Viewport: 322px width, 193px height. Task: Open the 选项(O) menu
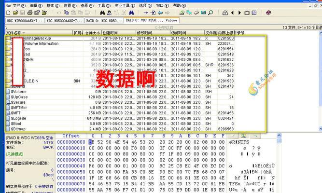[x=145, y=5]
